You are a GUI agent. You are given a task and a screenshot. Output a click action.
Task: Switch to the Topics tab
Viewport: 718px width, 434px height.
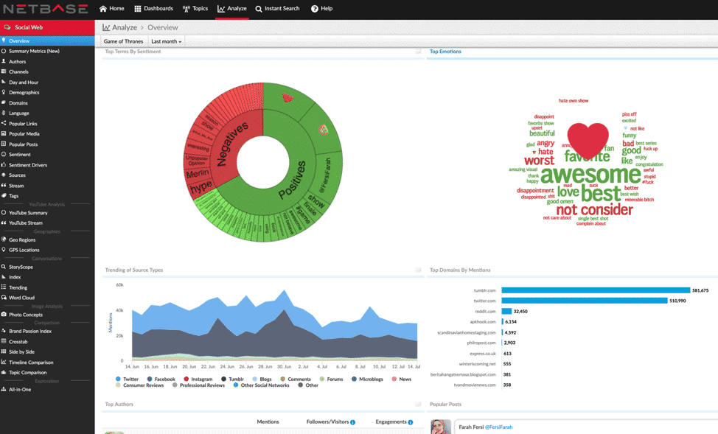(195, 9)
